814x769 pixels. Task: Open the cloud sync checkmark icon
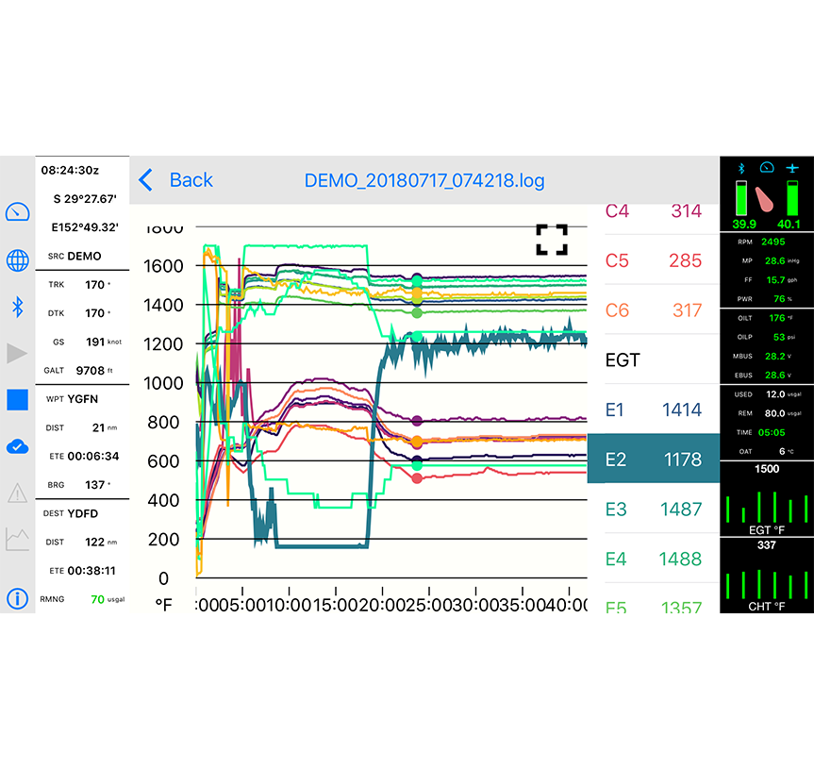17,446
